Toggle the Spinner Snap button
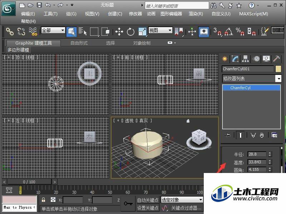 pyautogui.click(x=252, y=32)
